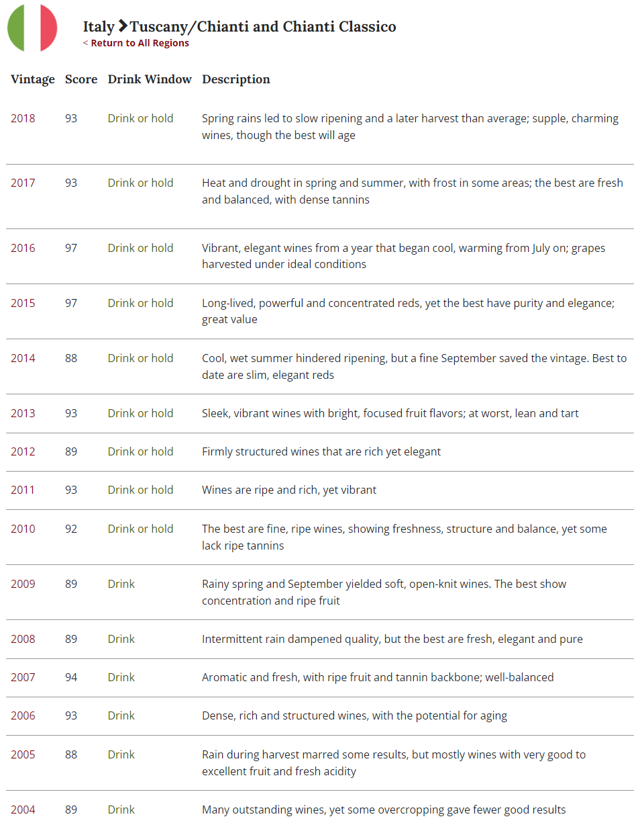Click the Italian flag icon

tap(32, 28)
